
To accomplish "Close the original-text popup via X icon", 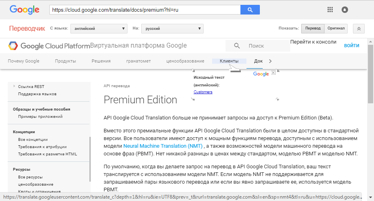I will point(273,73).
